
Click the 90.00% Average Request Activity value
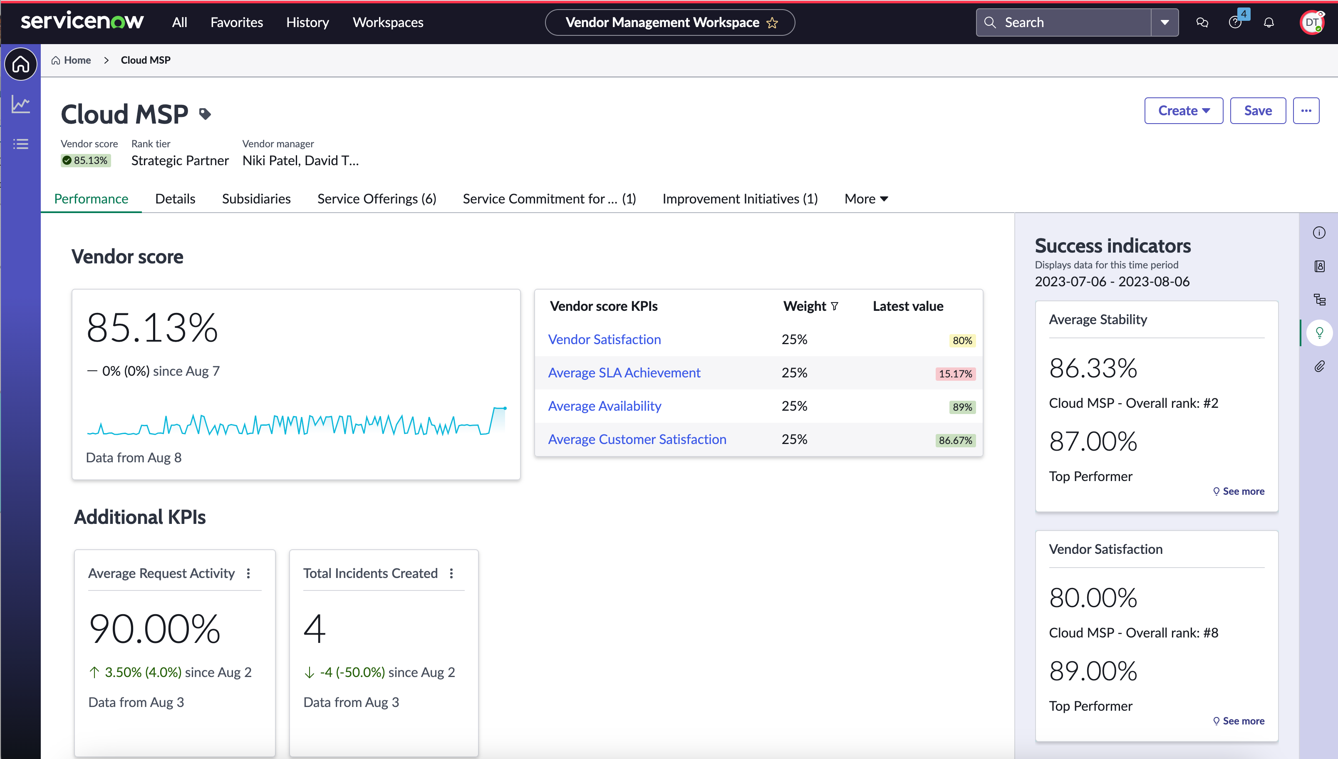pyautogui.click(x=155, y=629)
